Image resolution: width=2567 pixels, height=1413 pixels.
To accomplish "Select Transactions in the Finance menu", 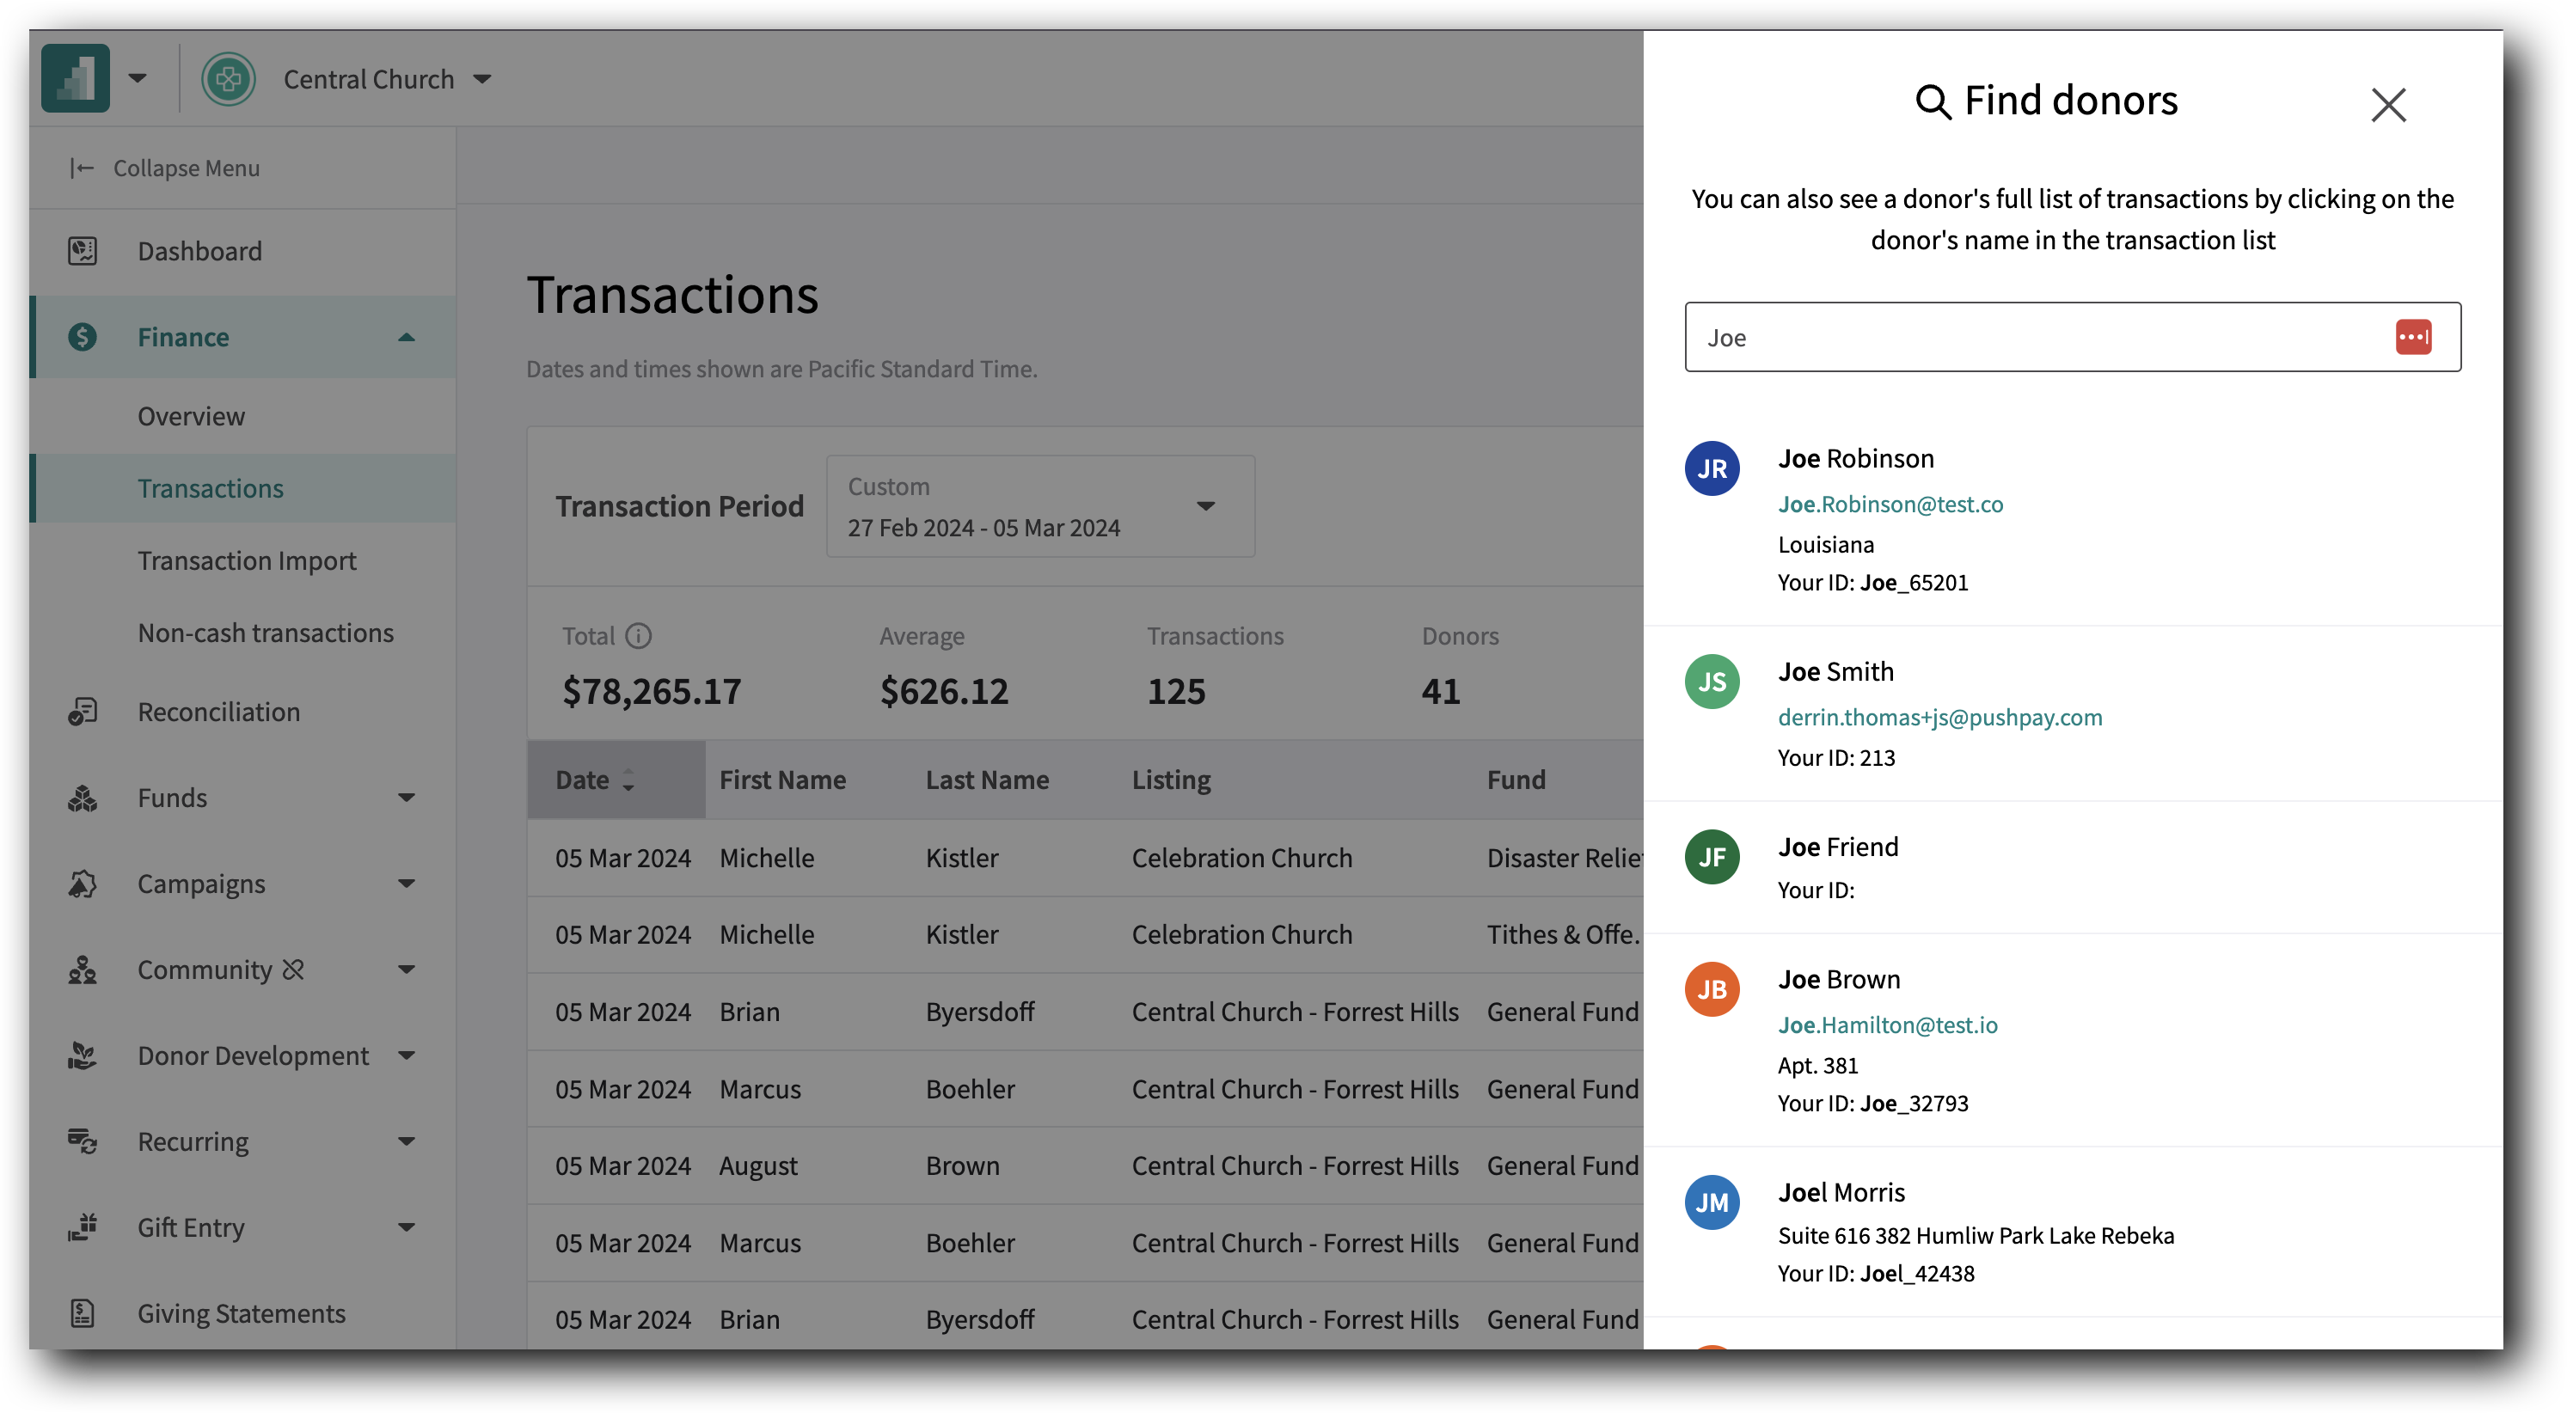I will coord(211,487).
